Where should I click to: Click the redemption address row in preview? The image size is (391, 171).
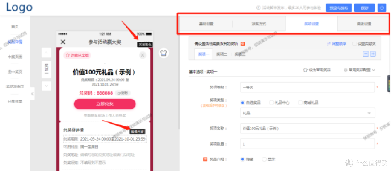[x=99, y=155]
